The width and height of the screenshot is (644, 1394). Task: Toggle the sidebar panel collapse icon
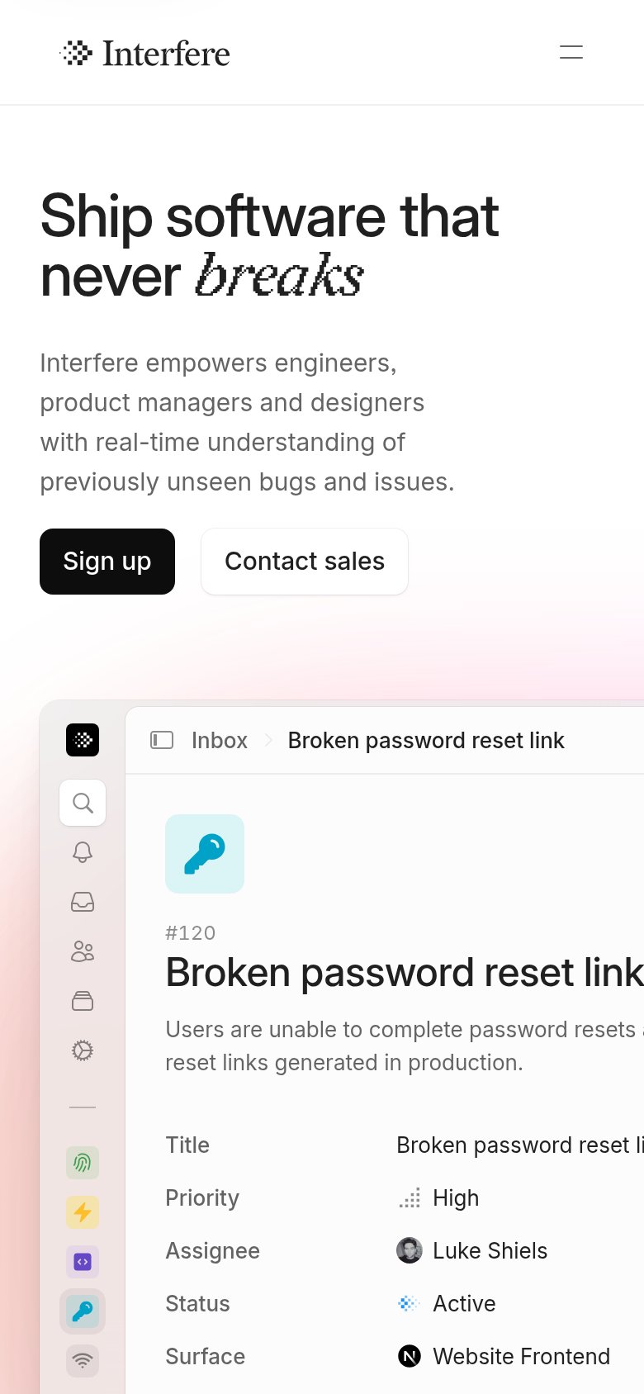162,740
